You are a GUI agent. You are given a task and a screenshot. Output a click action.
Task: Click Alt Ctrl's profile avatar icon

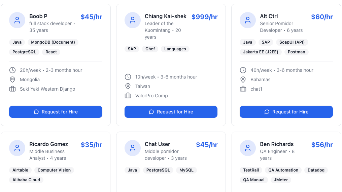point(248,20)
